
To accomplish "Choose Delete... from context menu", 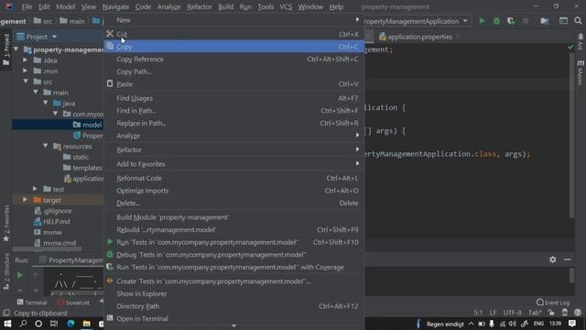I will pyautogui.click(x=233, y=203).
